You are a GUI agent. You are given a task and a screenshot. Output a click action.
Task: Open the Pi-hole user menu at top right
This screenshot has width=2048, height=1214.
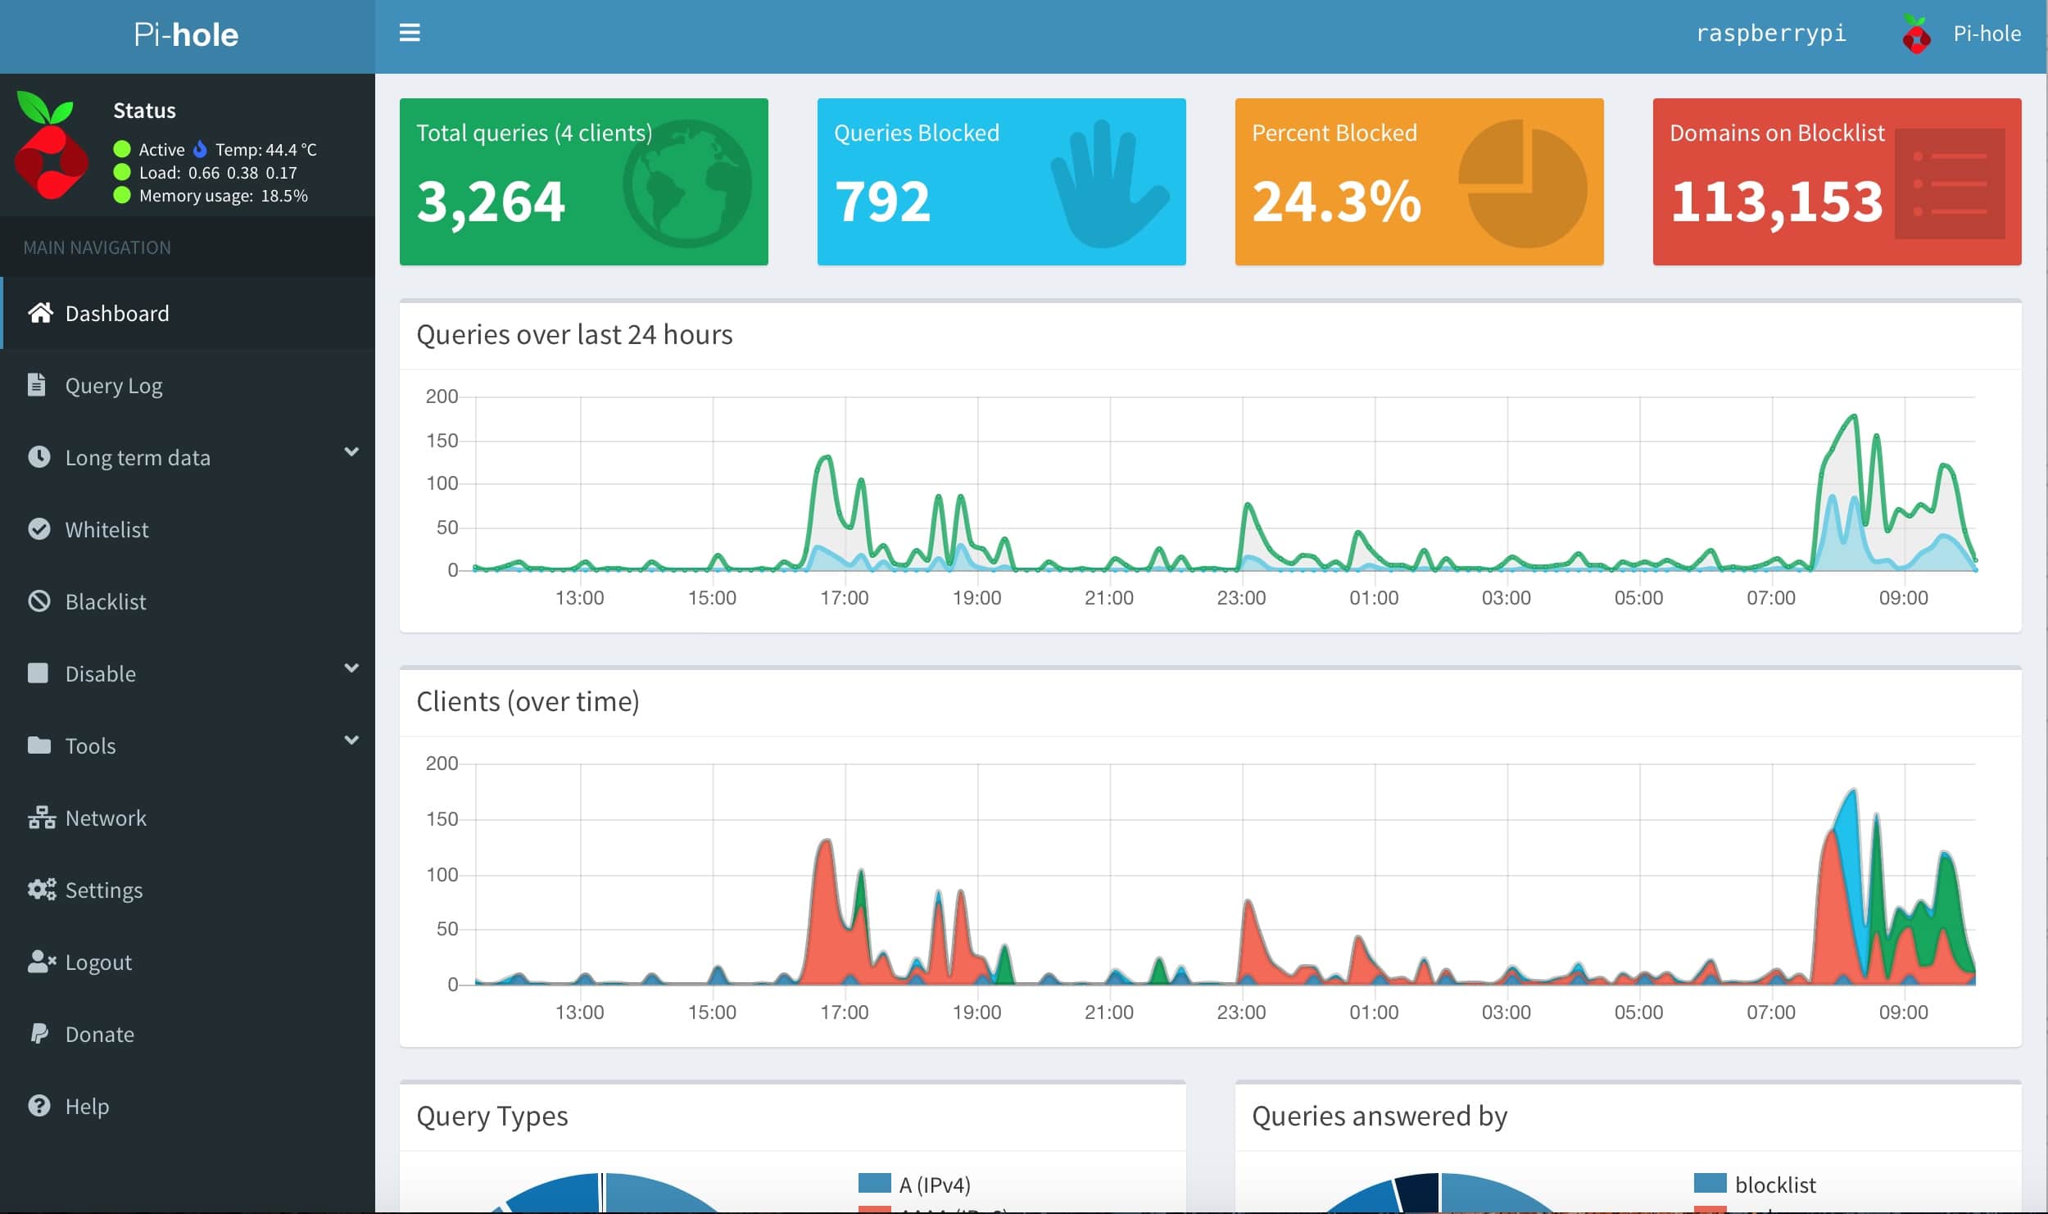(x=1961, y=34)
